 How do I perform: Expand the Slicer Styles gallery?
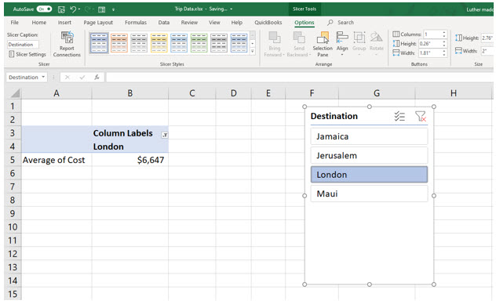coord(253,51)
